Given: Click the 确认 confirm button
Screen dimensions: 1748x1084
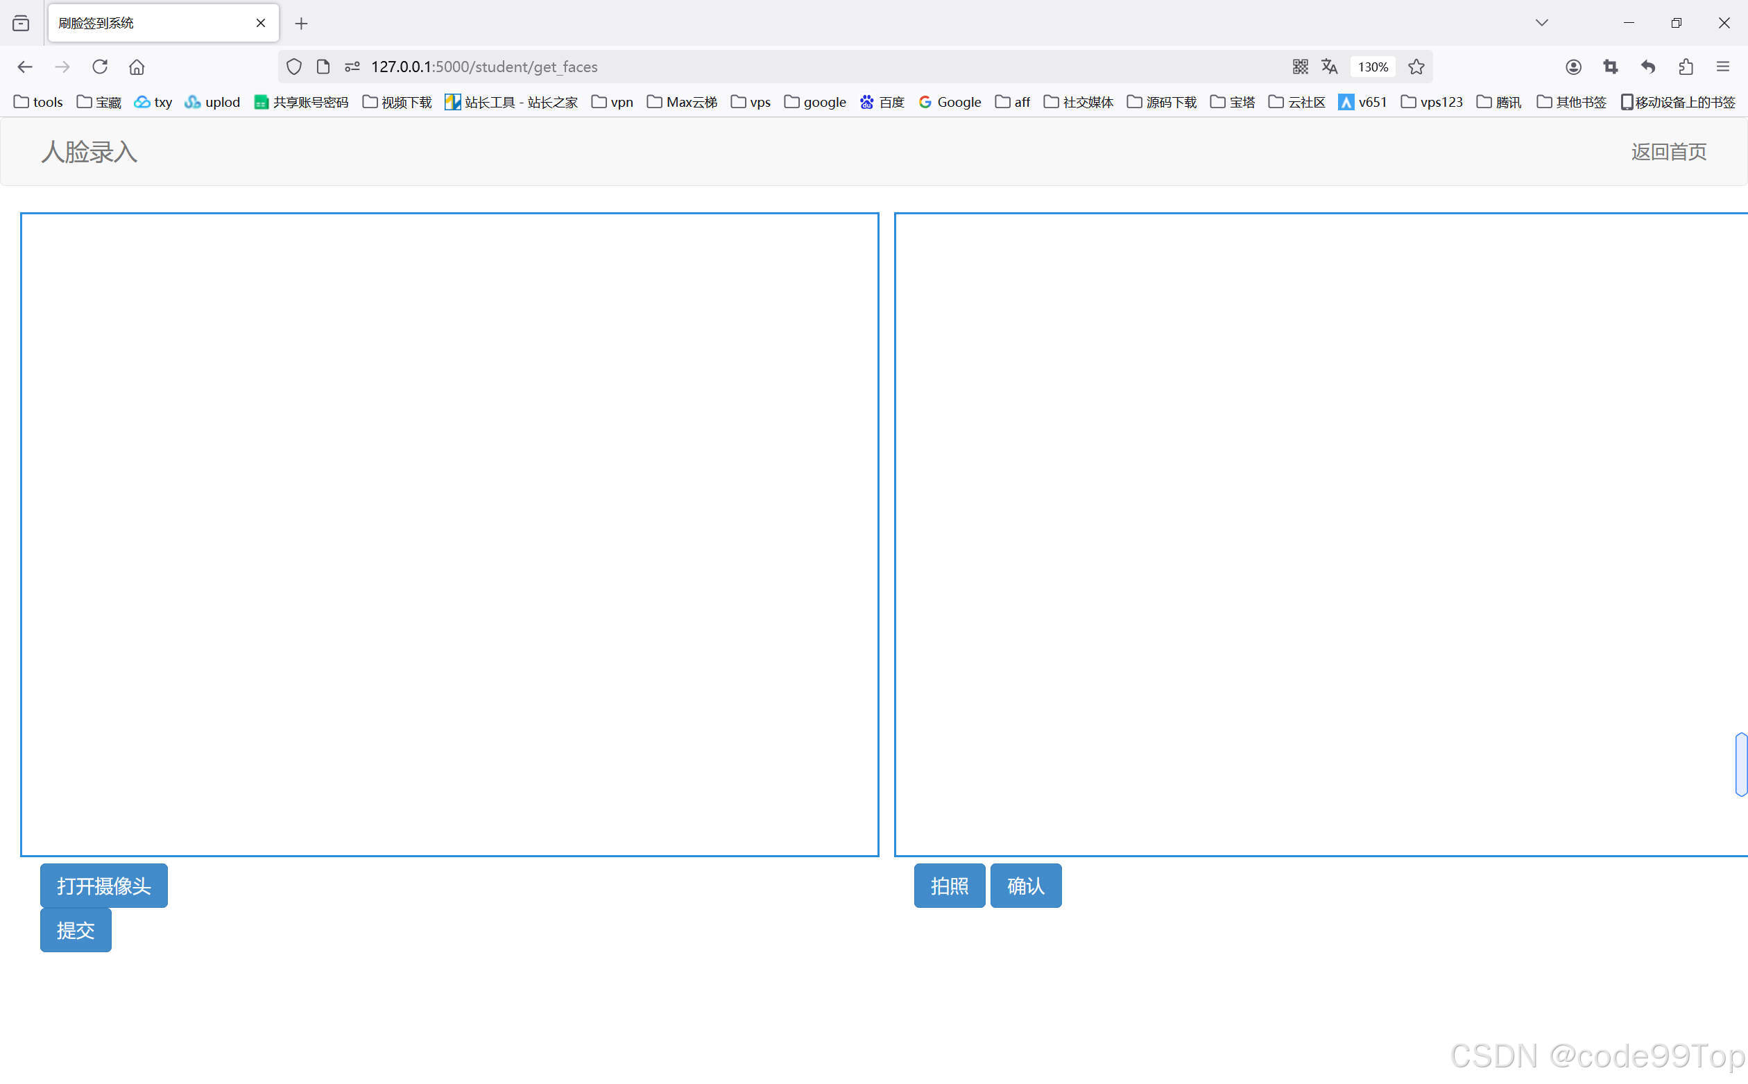Looking at the screenshot, I should 1026,886.
